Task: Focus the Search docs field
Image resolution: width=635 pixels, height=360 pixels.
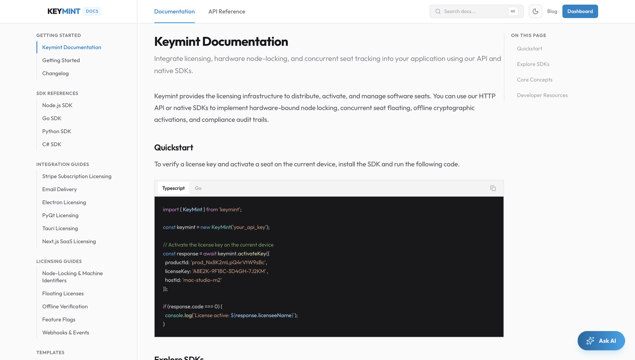Action: coord(476,11)
